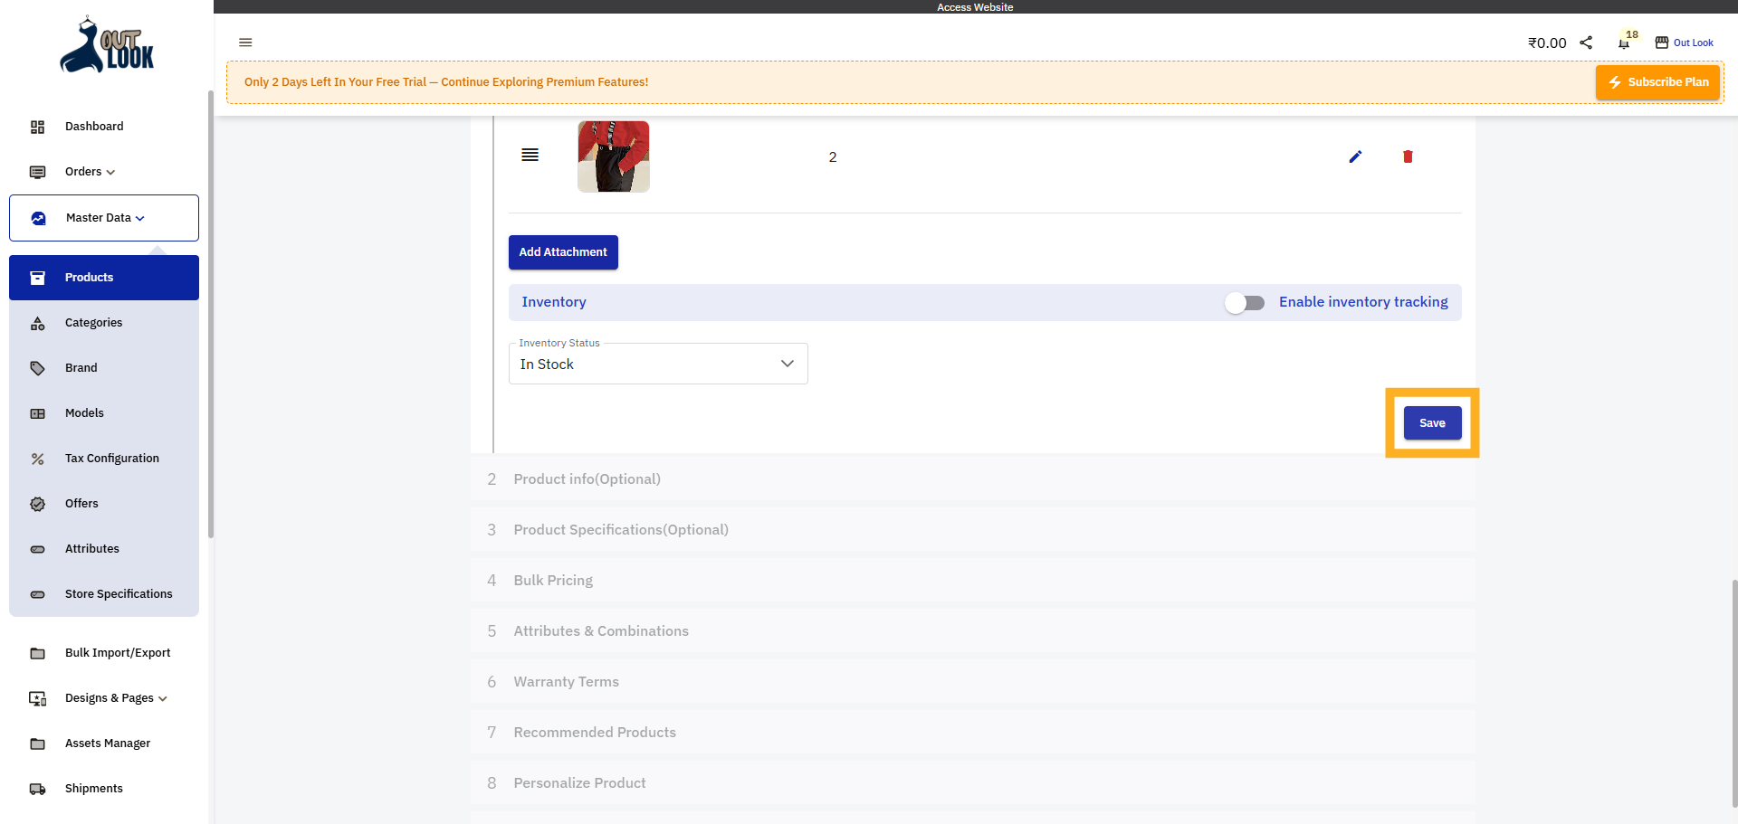Expand the Orders submenu
Screen dimensions: 1738x824
point(110,172)
